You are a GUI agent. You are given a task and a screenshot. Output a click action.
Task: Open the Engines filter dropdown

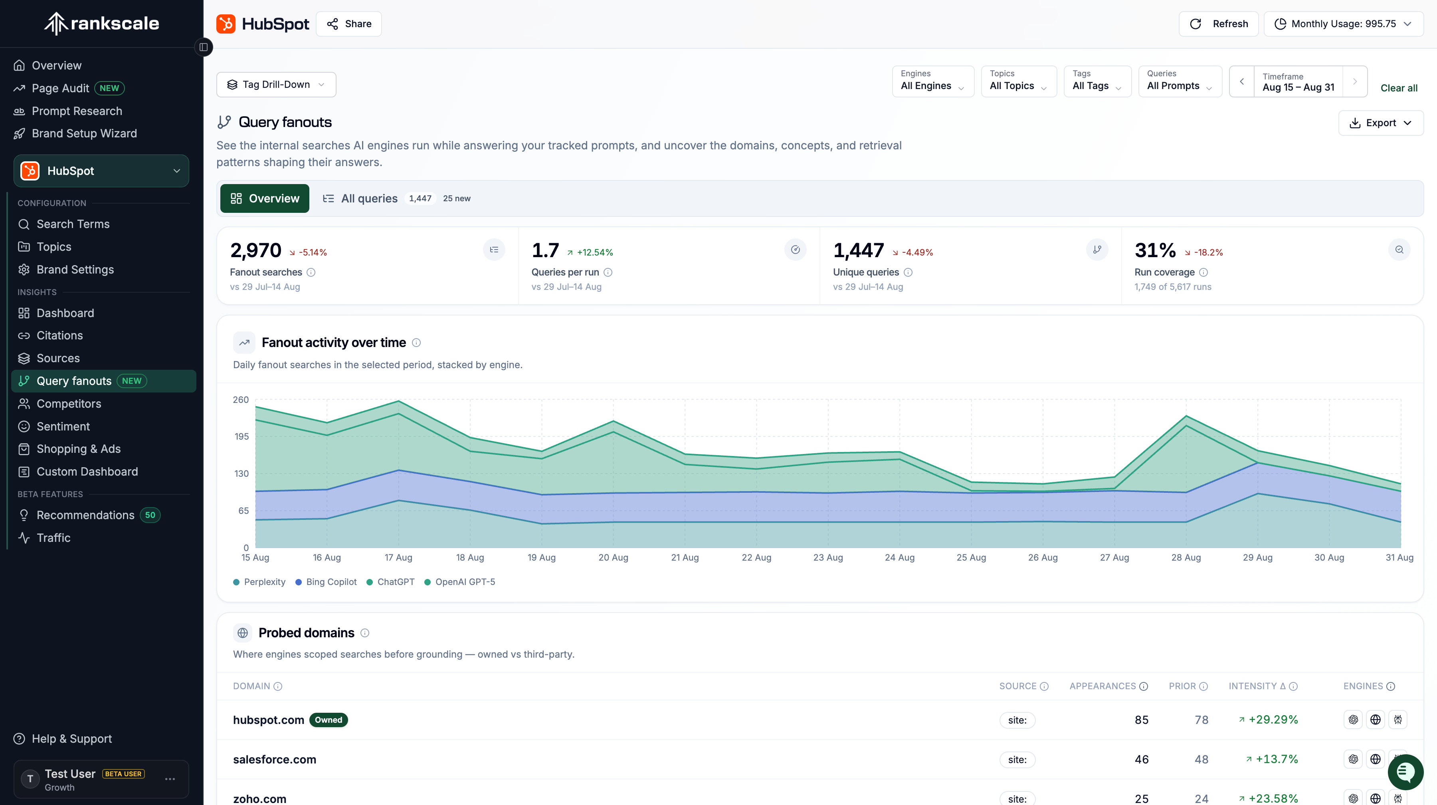click(x=933, y=81)
